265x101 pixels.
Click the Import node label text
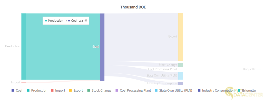point(16,82)
